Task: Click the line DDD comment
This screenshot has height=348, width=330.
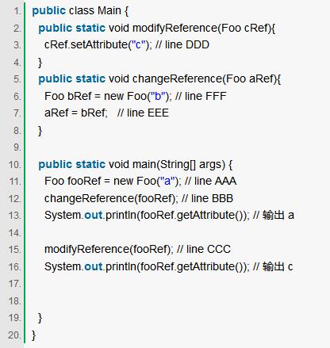Action: [182, 44]
